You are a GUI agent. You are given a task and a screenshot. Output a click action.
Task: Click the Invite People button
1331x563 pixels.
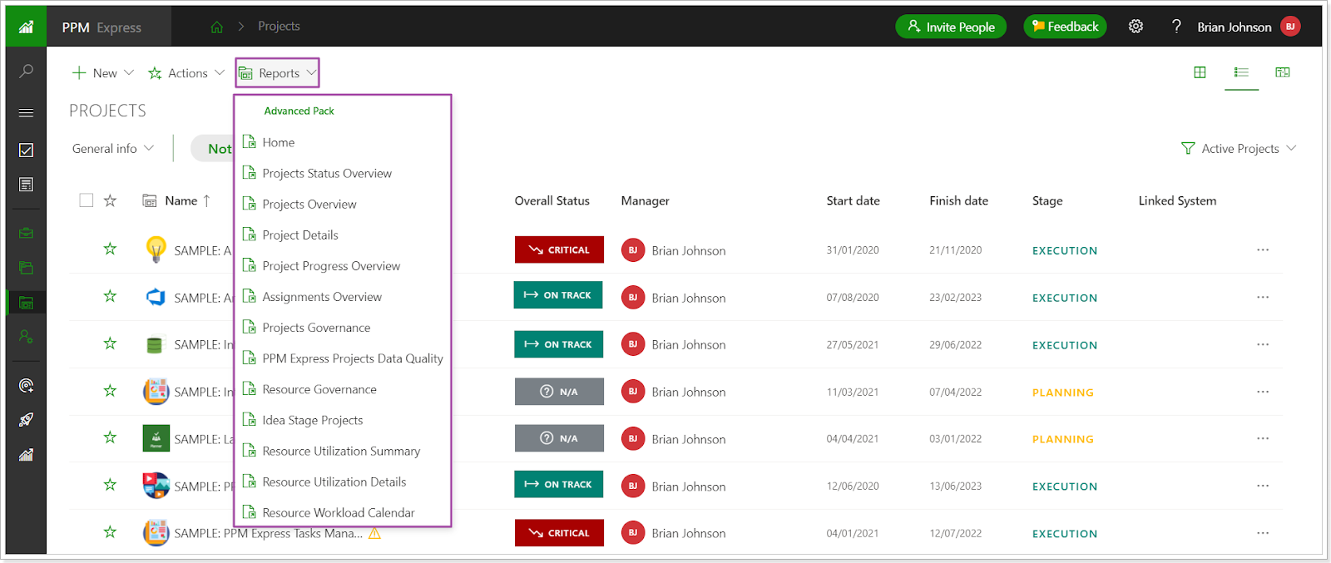click(951, 27)
